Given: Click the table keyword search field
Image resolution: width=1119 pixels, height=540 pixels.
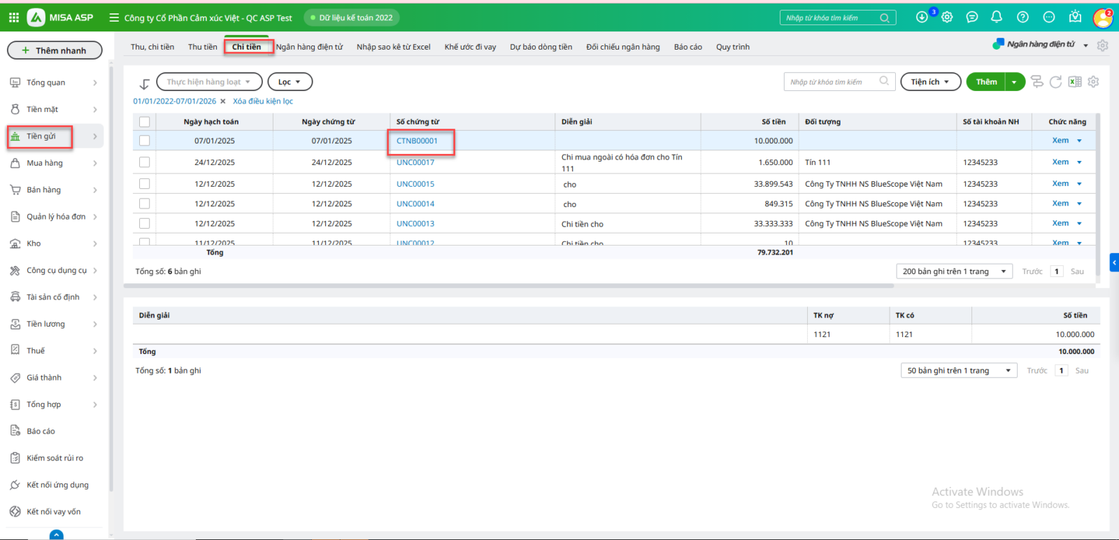Looking at the screenshot, I should click(x=832, y=82).
